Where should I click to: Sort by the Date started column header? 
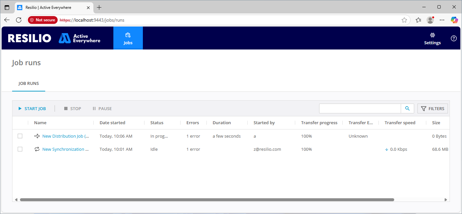[112, 123]
